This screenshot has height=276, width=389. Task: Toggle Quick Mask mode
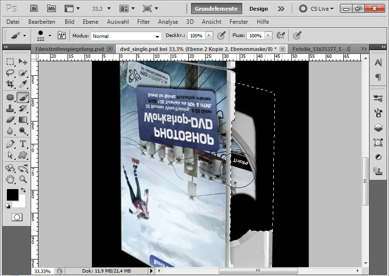(x=17, y=218)
